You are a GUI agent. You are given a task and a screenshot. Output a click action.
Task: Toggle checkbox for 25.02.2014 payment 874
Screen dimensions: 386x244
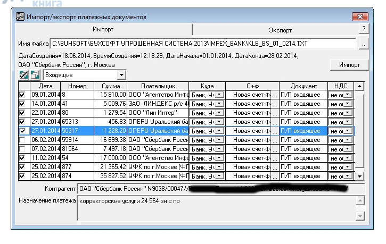22,175
